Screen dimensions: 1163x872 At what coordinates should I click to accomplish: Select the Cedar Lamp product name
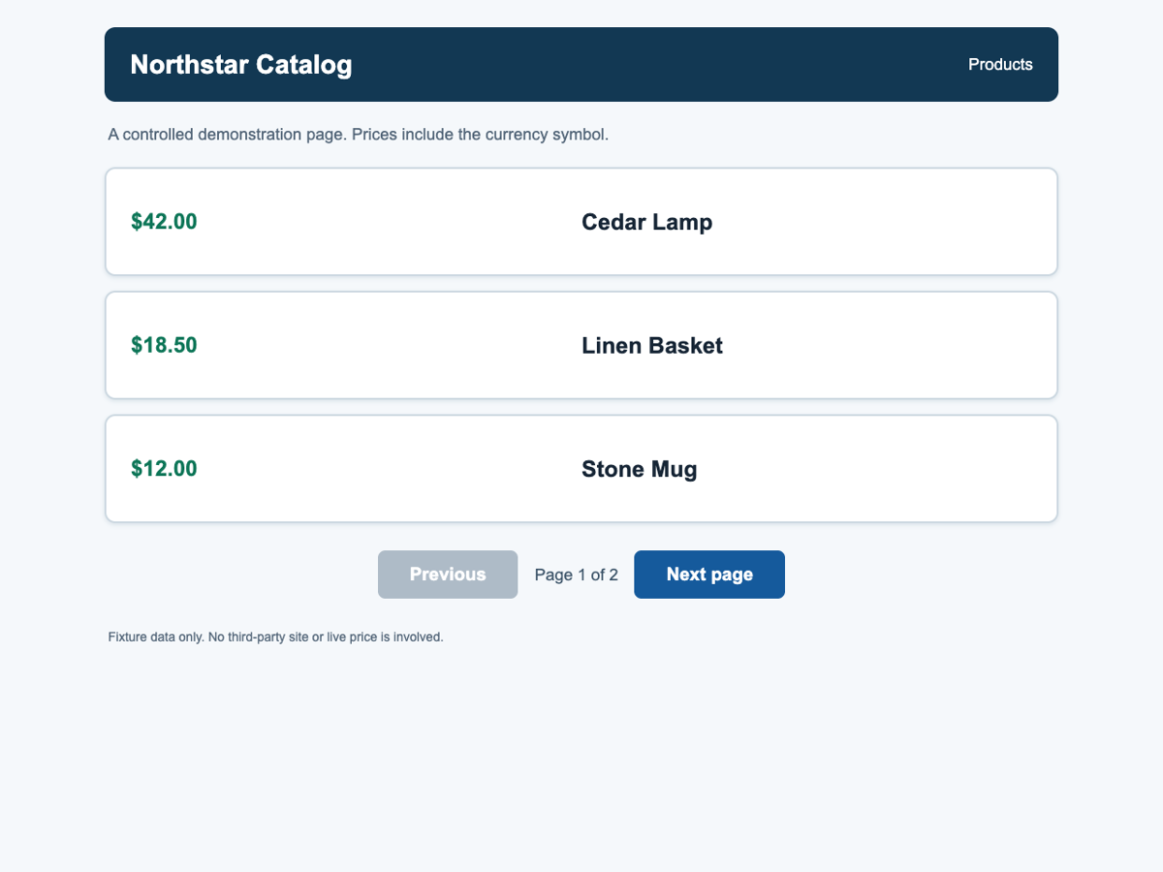pyautogui.click(x=646, y=222)
